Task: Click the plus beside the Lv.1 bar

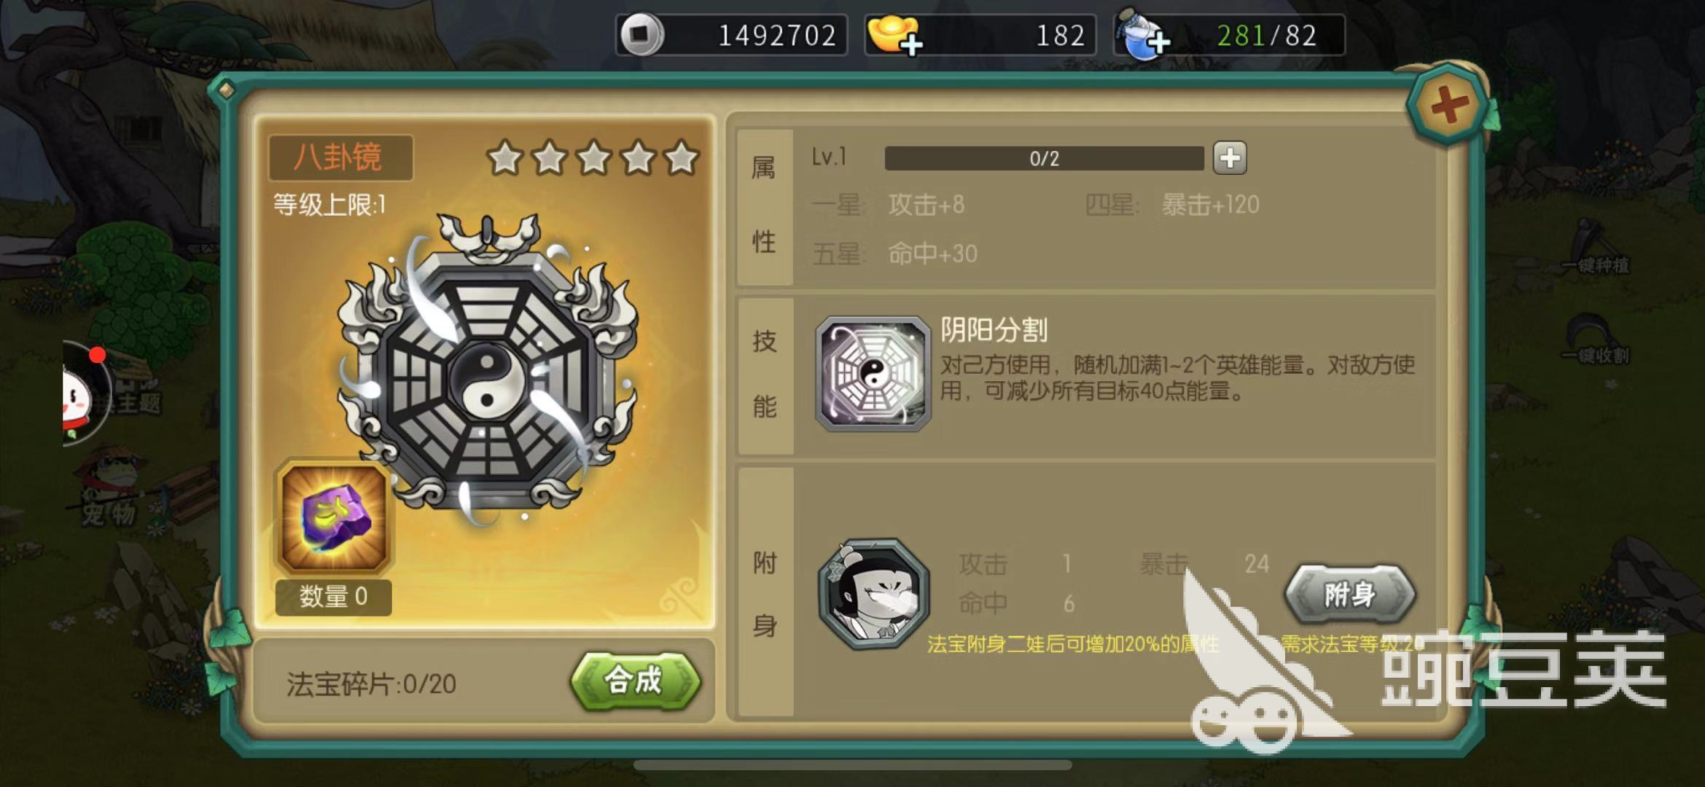Action: click(x=1230, y=158)
